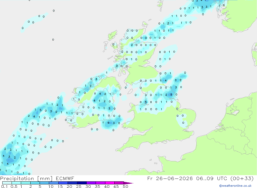257x188 pixels.
Task: Click the 1–2 mm legend color swatch
Action: click(26, 183)
